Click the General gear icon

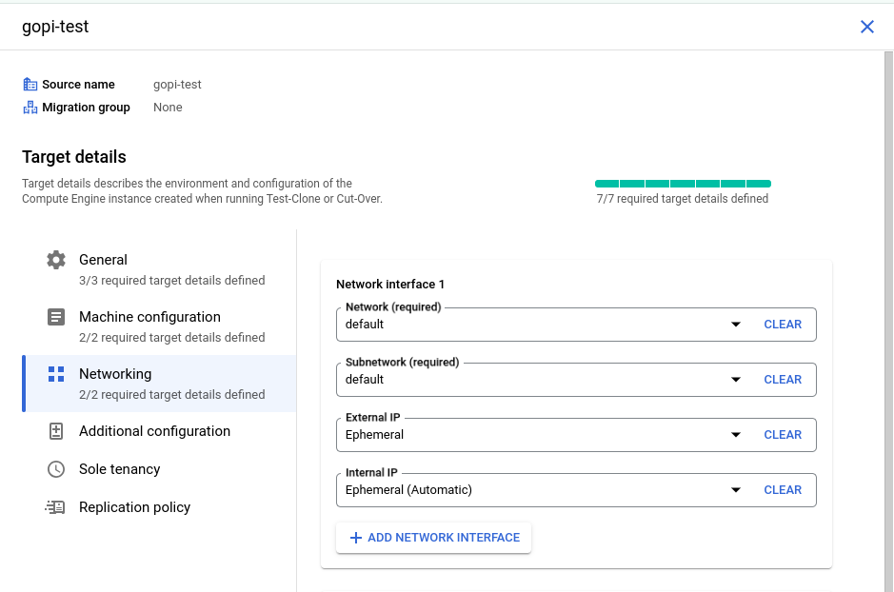pyautogui.click(x=56, y=260)
